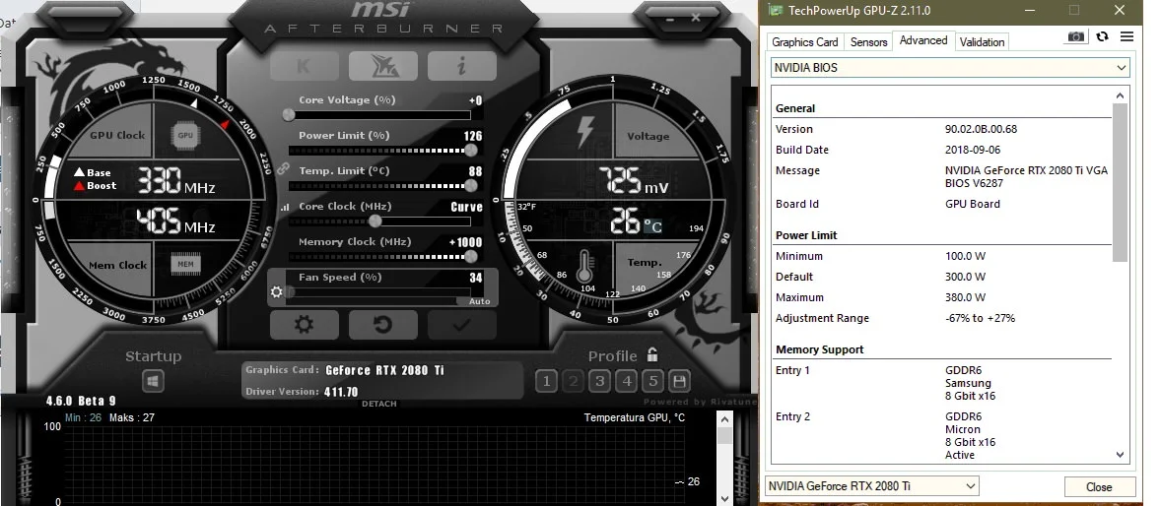Screen dimensions: 1160x506
Task: Click the GPU-Z scrollbar down arrow
Action: (x=1120, y=454)
